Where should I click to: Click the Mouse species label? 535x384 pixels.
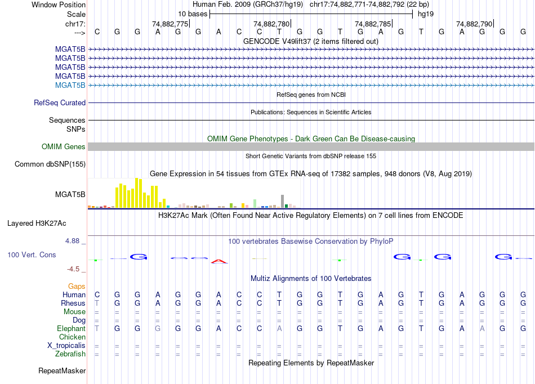(74, 312)
